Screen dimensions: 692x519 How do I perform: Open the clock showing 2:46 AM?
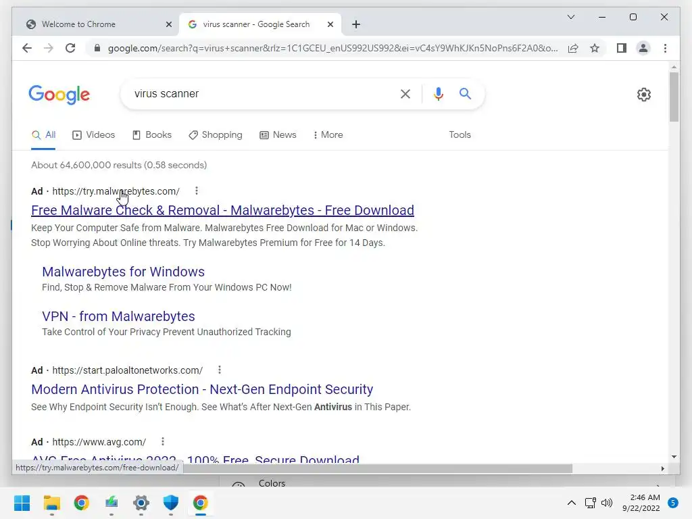641,503
